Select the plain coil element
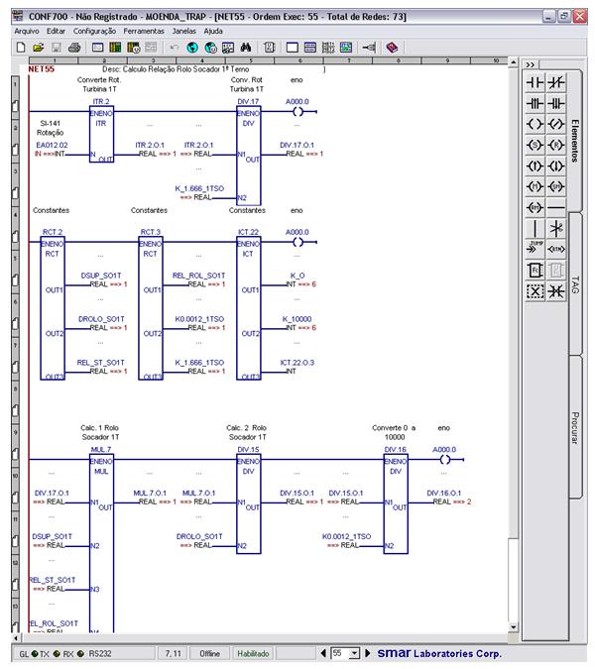Viewport: 595px width, 669px height. 535,124
